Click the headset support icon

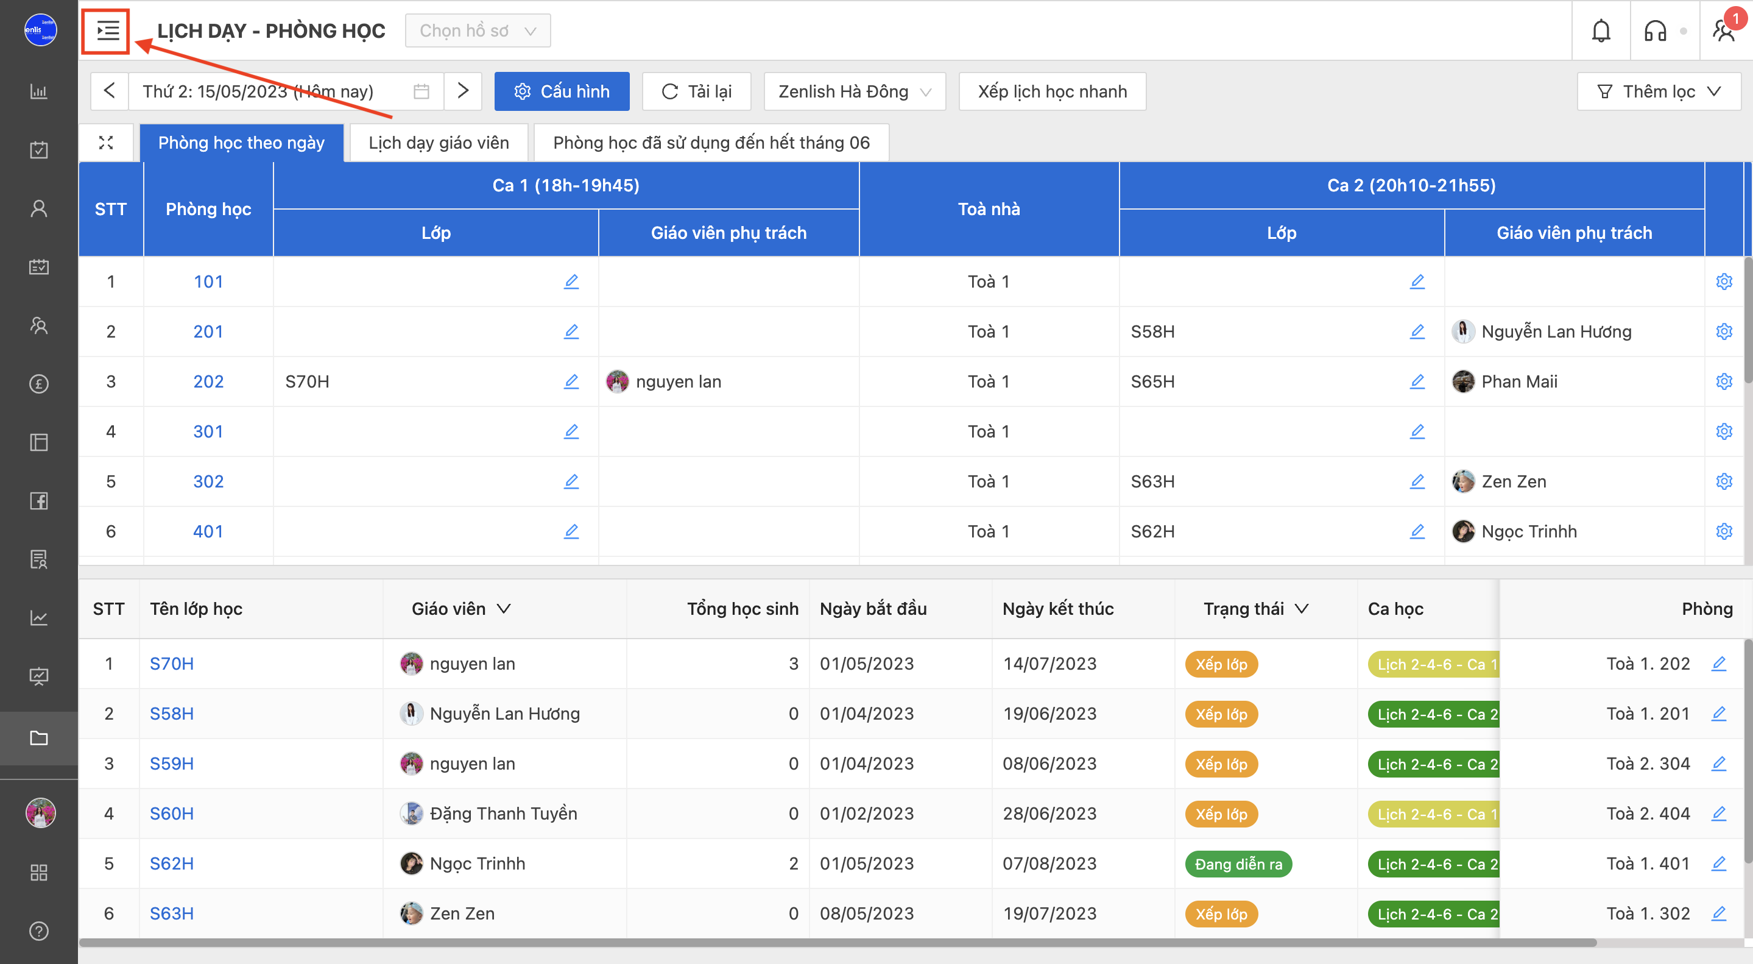coord(1654,30)
